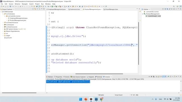Click the green Run button in toolbar
Screen dimensions: 182x102
pyautogui.click(x=52, y=6)
